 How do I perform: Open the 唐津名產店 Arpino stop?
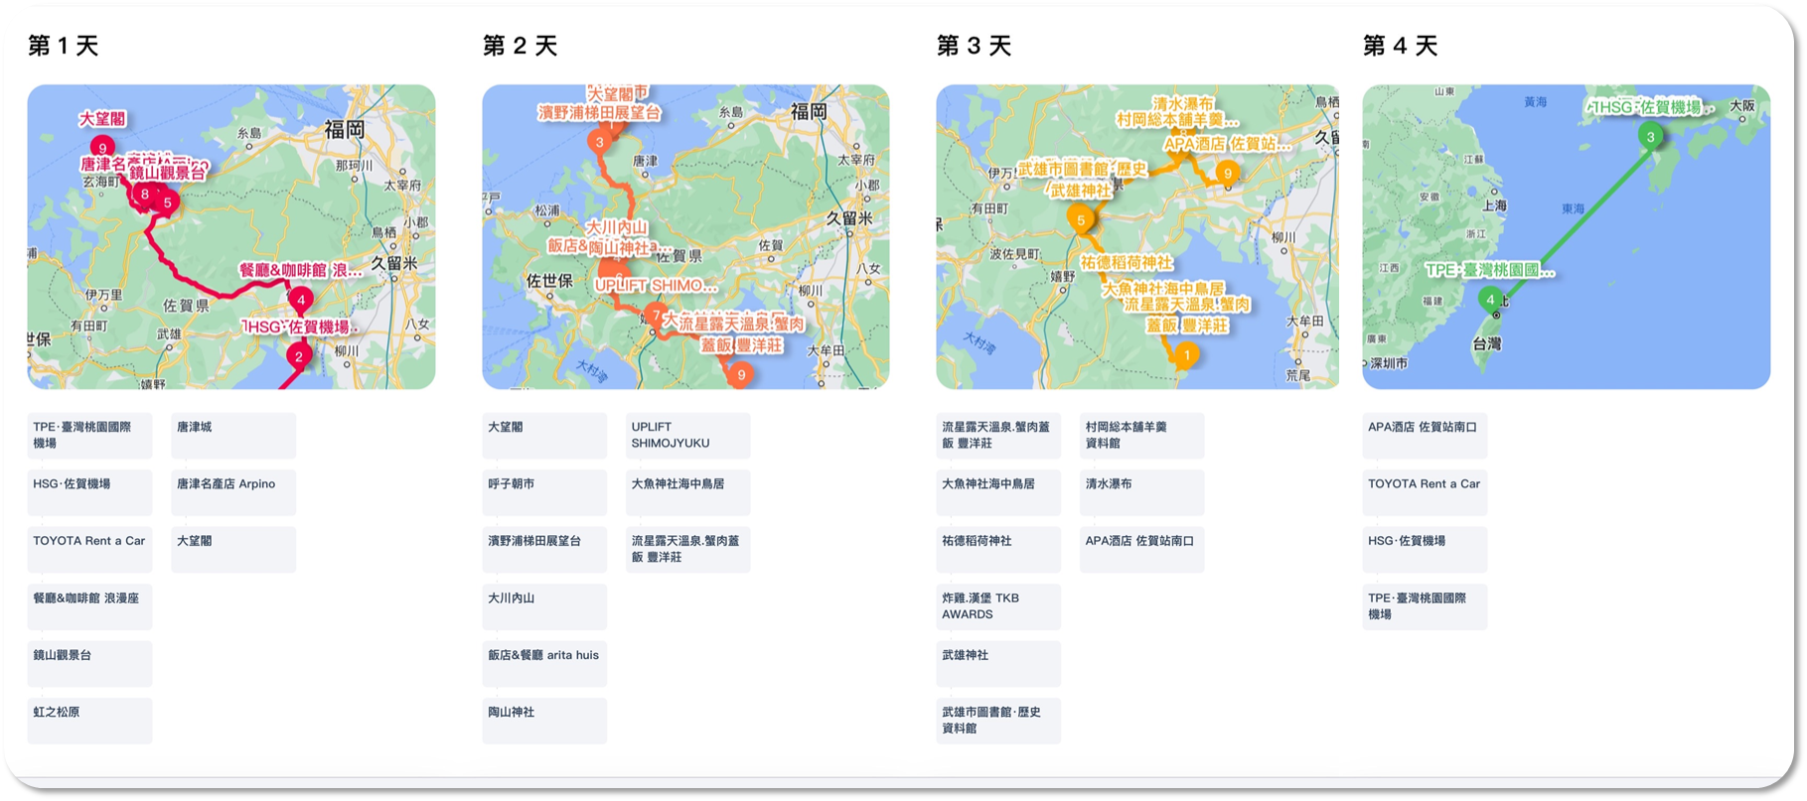coord(233,492)
